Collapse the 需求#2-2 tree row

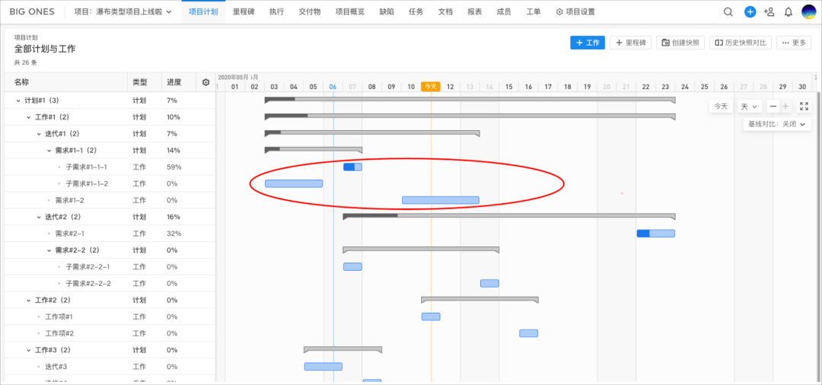(x=49, y=250)
